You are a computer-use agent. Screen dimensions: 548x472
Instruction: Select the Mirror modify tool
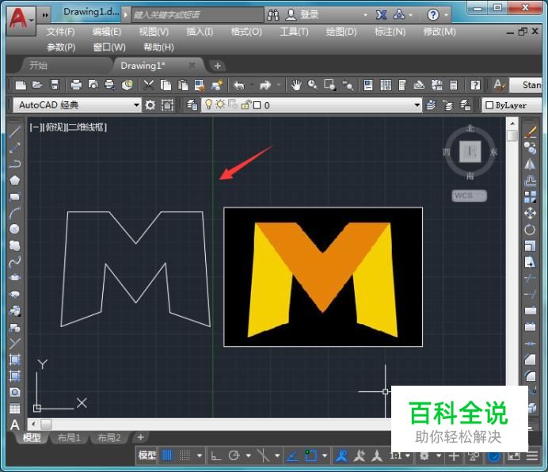(x=530, y=164)
